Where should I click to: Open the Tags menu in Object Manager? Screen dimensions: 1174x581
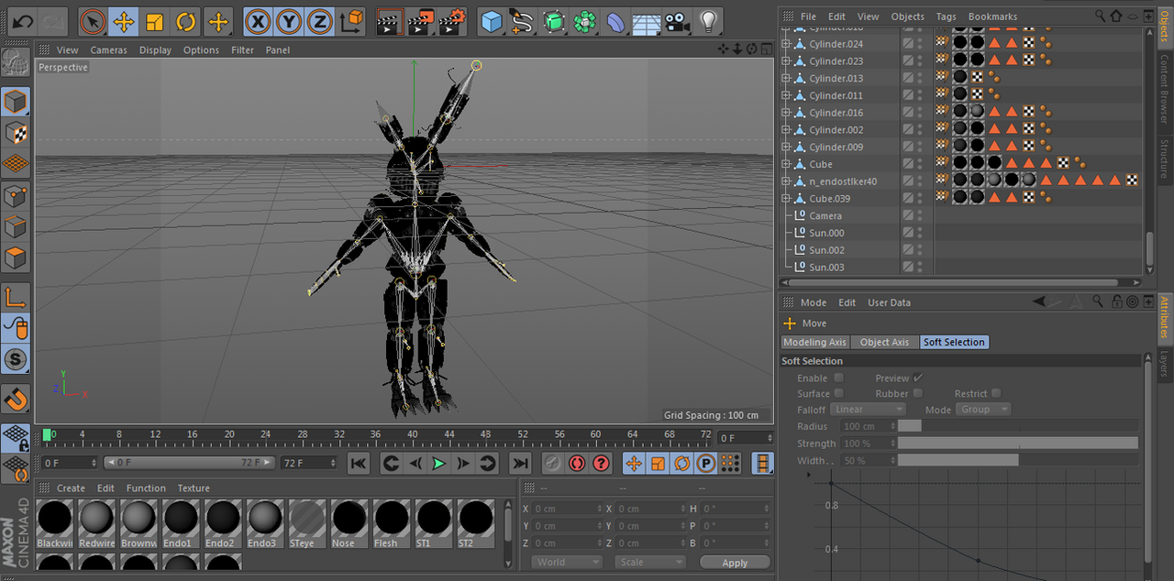click(x=946, y=16)
